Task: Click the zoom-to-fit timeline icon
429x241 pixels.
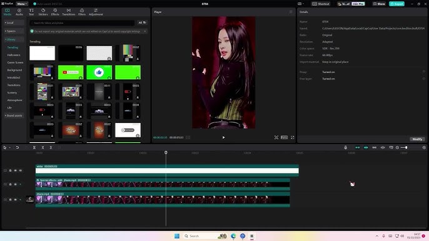Action: 424,147
